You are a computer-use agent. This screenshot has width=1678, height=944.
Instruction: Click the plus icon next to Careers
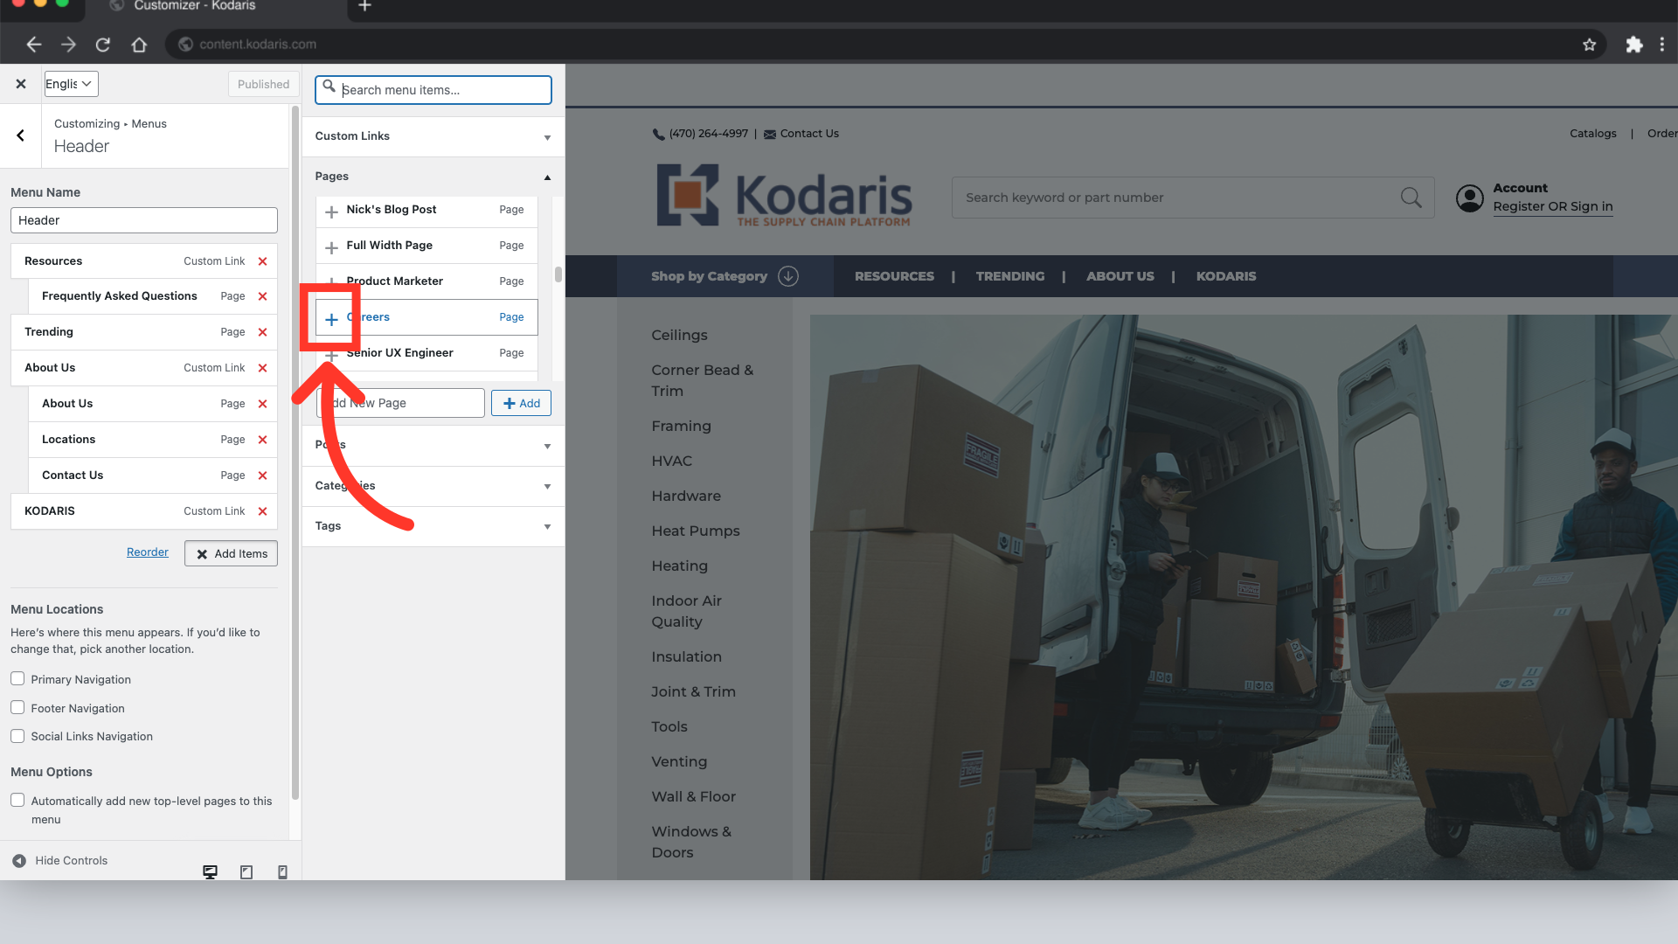click(x=331, y=319)
